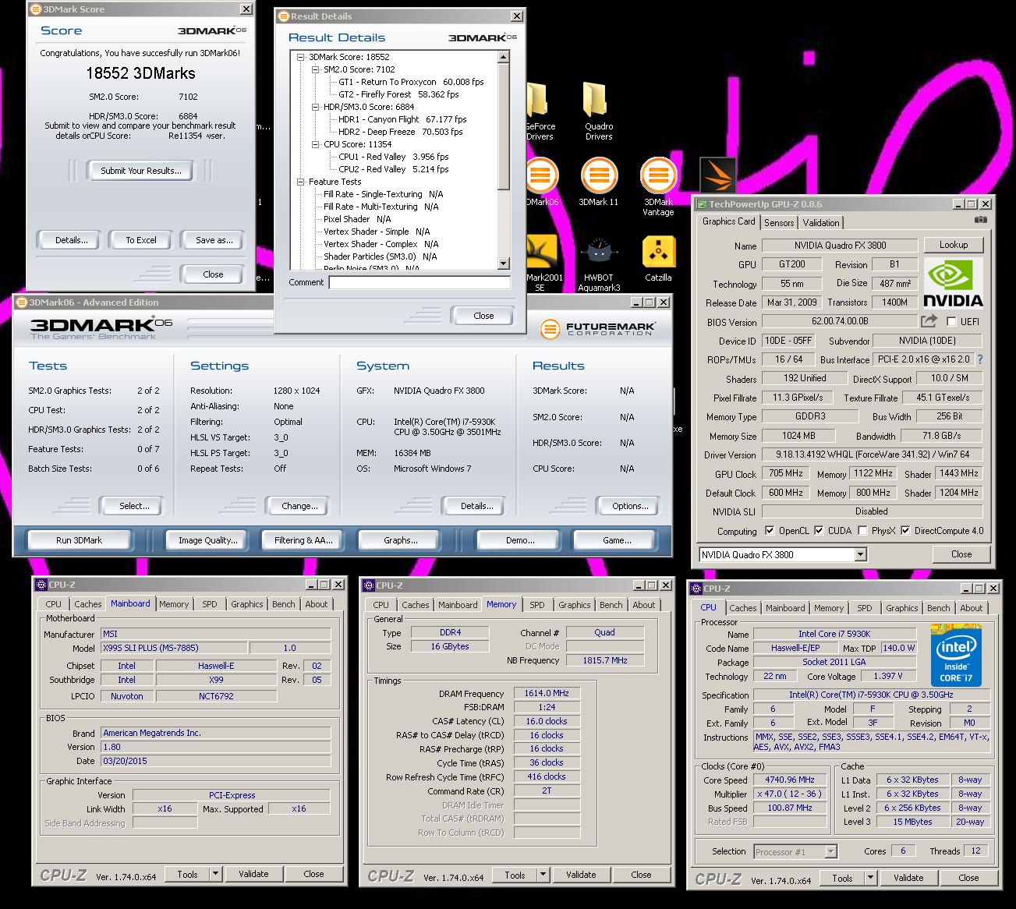Toggle the PhysX checkbox in GPU-Z

click(862, 531)
